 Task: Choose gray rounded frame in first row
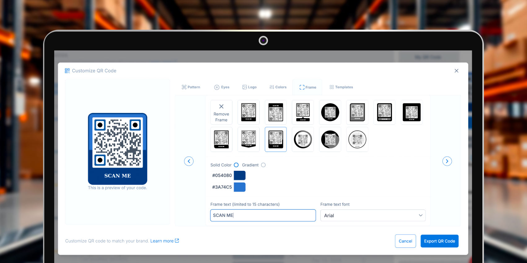pos(357,112)
